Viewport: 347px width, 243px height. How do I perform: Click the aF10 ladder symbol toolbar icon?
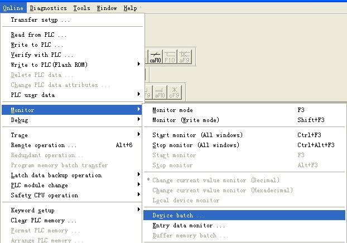pos(160,92)
